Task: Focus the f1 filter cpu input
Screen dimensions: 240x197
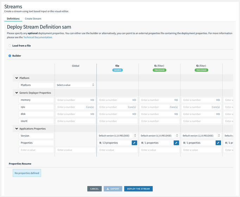Action: pos(159,107)
